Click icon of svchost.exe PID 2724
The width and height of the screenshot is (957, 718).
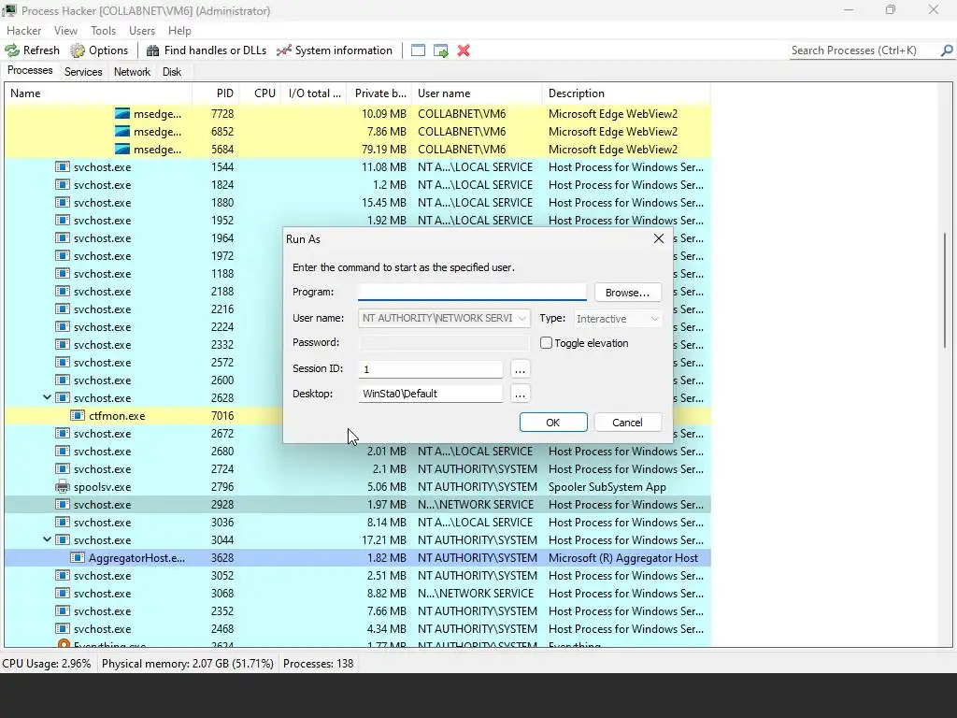tap(63, 469)
